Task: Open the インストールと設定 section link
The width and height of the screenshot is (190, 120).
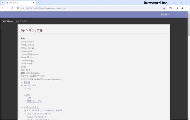Action: click(31, 107)
